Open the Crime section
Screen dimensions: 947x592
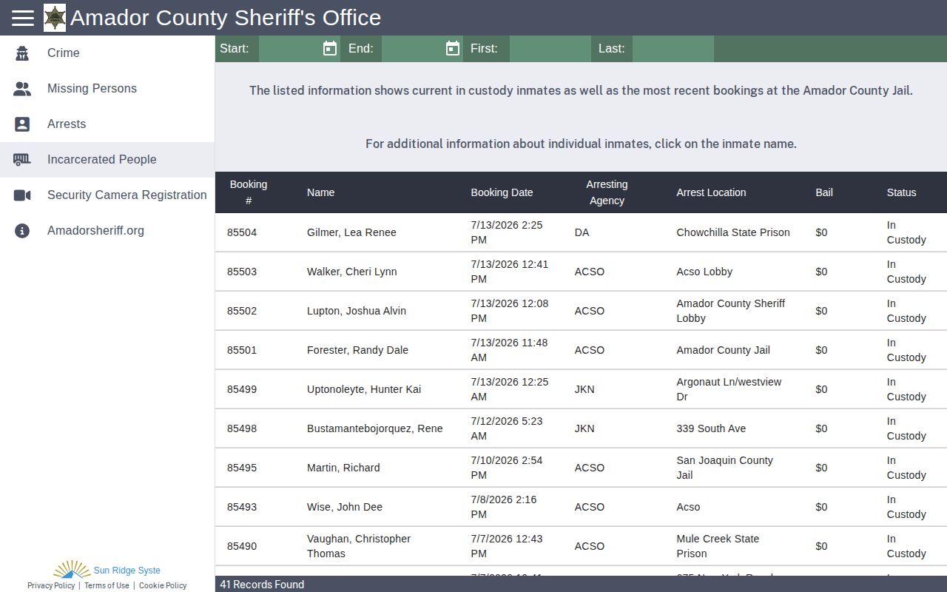(x=107, y=53)
